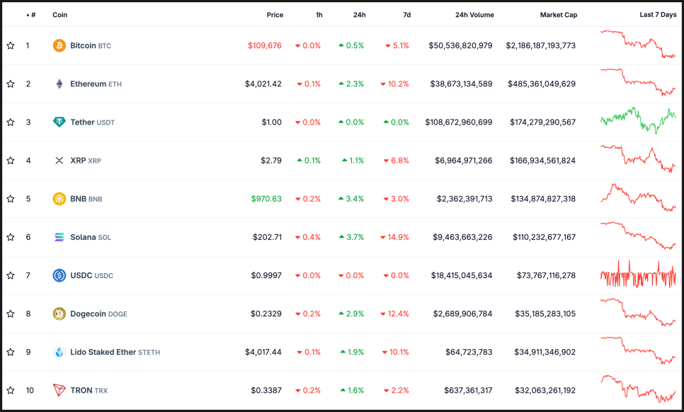Screen dimensions: 684x412
Task: Open the Ethereum ETH coin page
Action: tap(96, 84)
